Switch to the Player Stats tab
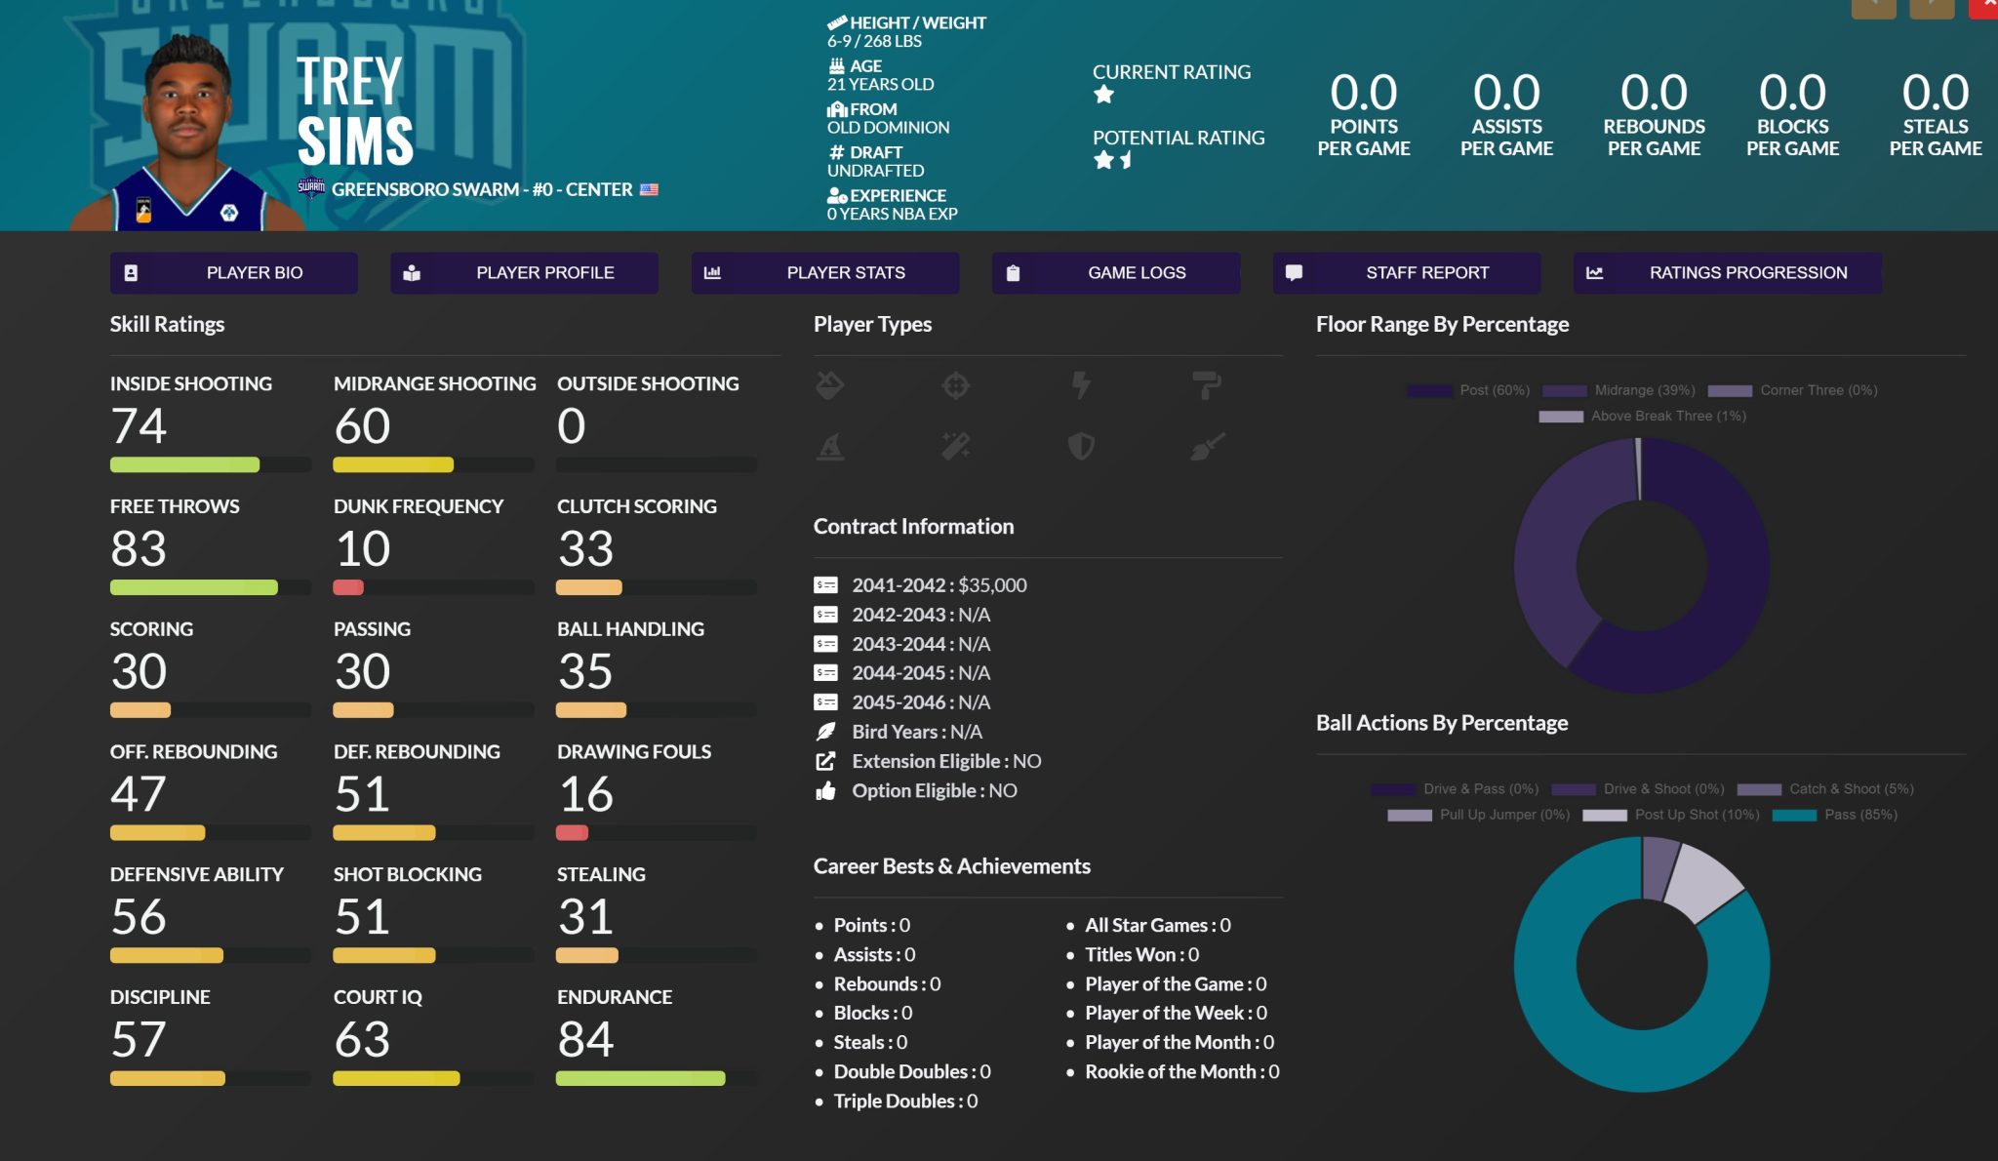The image size is (1998, 1161). [x=824, y=273]
